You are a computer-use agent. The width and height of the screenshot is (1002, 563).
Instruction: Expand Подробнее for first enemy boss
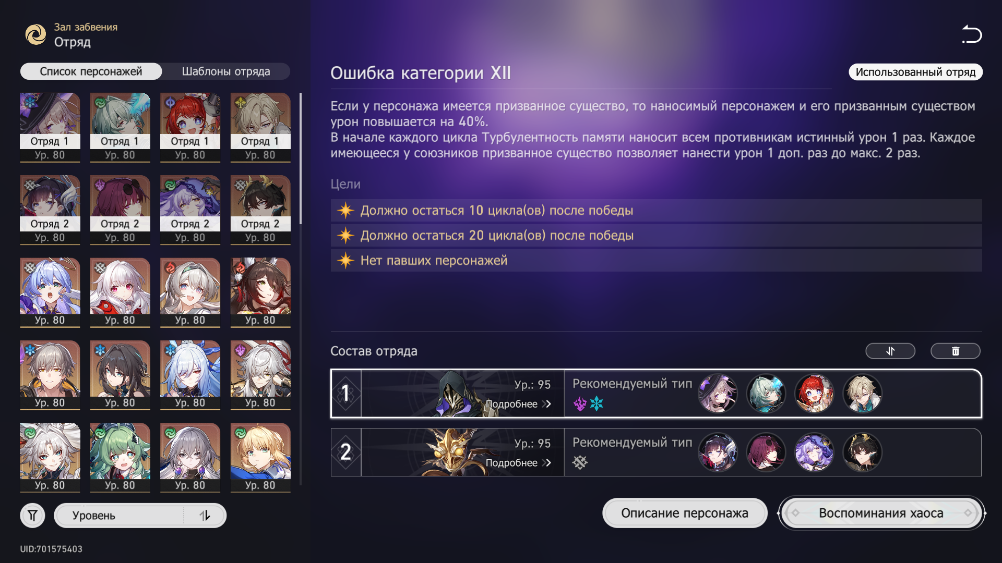click(x=518, y=404)
